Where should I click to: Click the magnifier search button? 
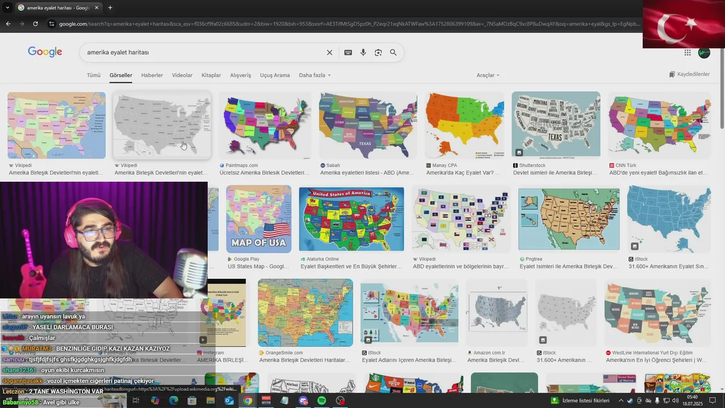point(393,52)
